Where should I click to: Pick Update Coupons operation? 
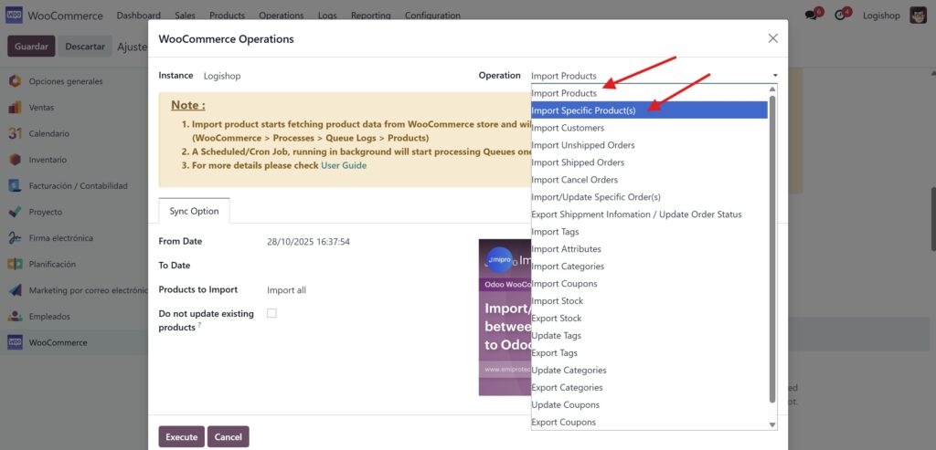click(649, 404)
